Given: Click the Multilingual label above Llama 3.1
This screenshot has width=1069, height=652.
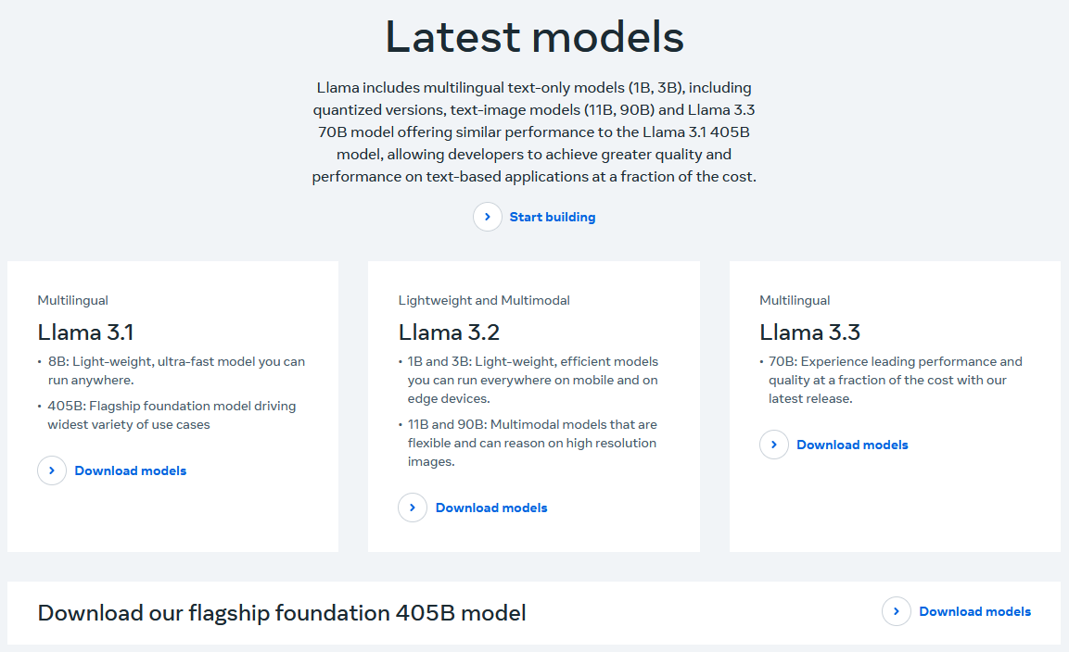Looking at the screenshot, I should click(72, 300).
